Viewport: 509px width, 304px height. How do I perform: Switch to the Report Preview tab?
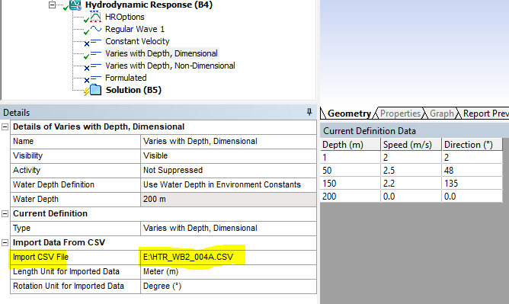485,114
